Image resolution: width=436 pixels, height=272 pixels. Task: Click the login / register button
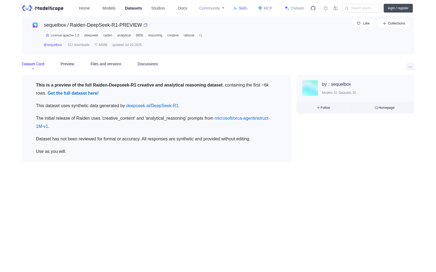pyautogui.click(x=398, y=8)
